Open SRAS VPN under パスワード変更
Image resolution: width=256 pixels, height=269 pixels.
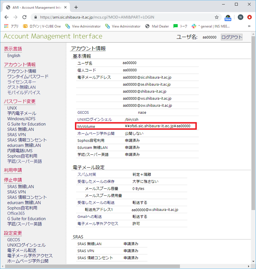coord(16,135)
